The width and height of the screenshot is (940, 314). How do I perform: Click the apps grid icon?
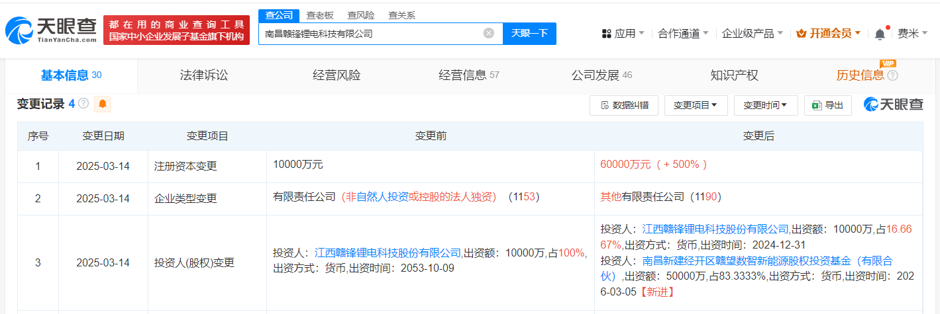(x=607, y=33)
